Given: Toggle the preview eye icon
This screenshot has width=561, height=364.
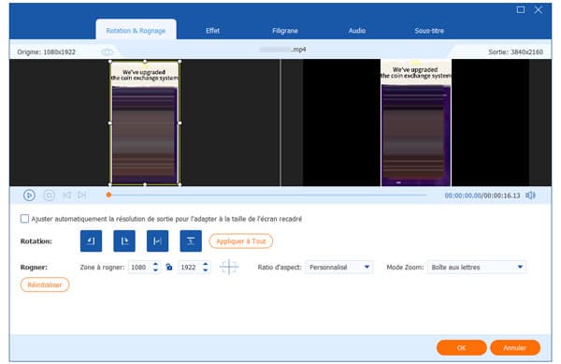Looking at the screenshot, I should point(107,52).
